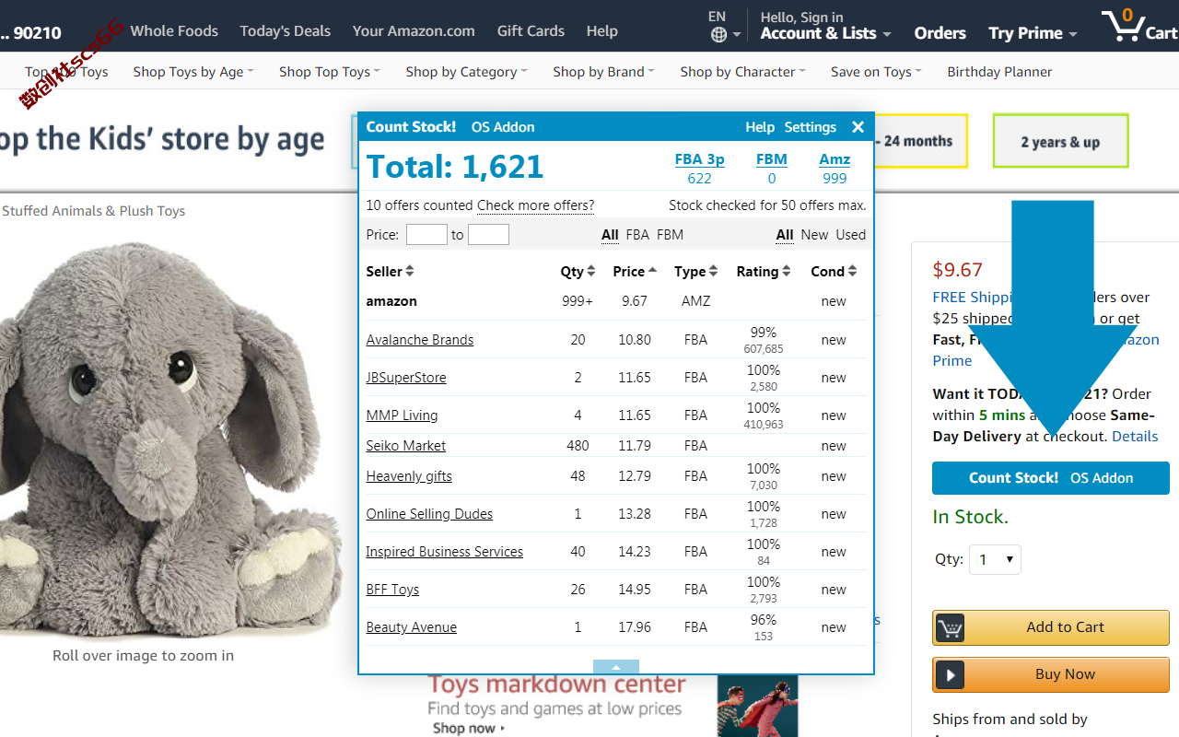
Task: Open Count Stock Help
Action: click(760, 127)
